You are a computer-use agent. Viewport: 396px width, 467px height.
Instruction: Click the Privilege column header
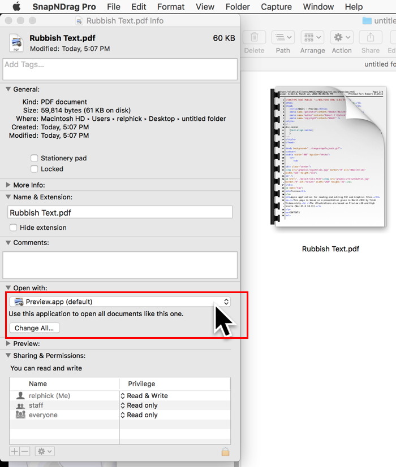click(x=141, y=383)
